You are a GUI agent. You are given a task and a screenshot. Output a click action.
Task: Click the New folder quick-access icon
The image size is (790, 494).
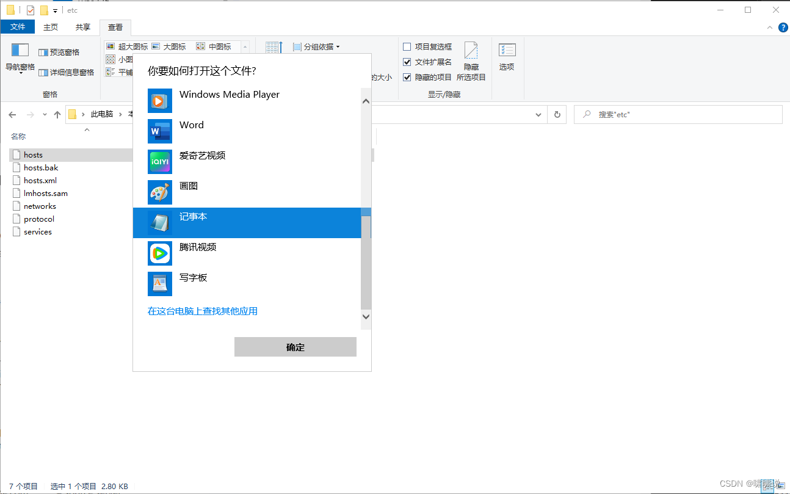[x=43, y=10]
